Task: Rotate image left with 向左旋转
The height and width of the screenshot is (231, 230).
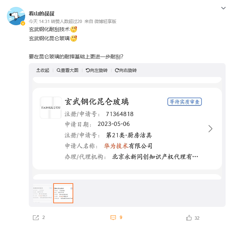Action: tap(97, 70)
